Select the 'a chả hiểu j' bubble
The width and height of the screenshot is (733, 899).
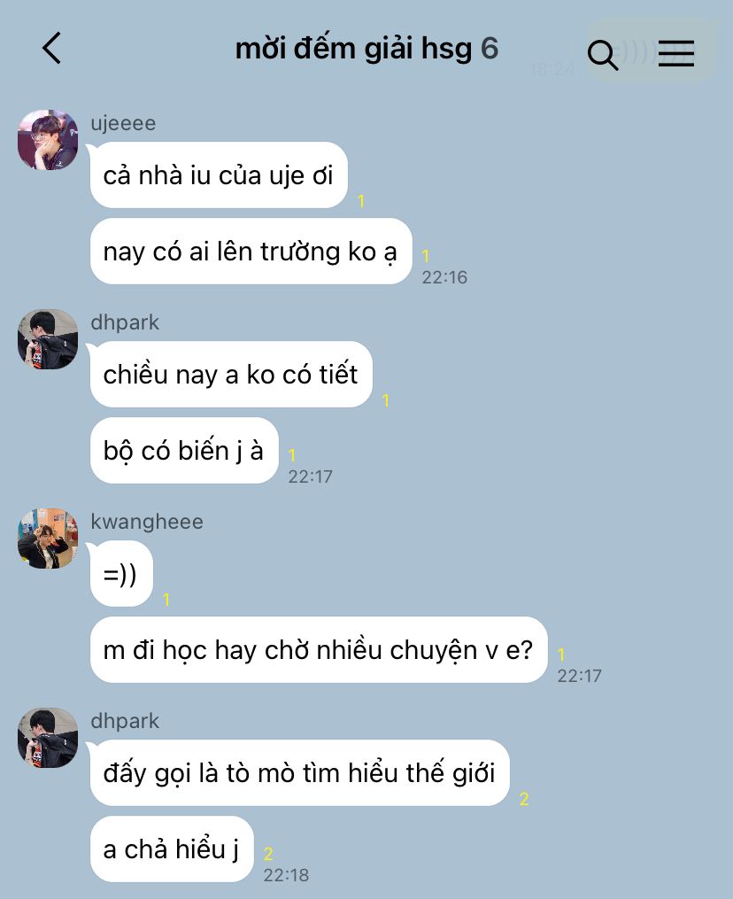pos(172,849)
